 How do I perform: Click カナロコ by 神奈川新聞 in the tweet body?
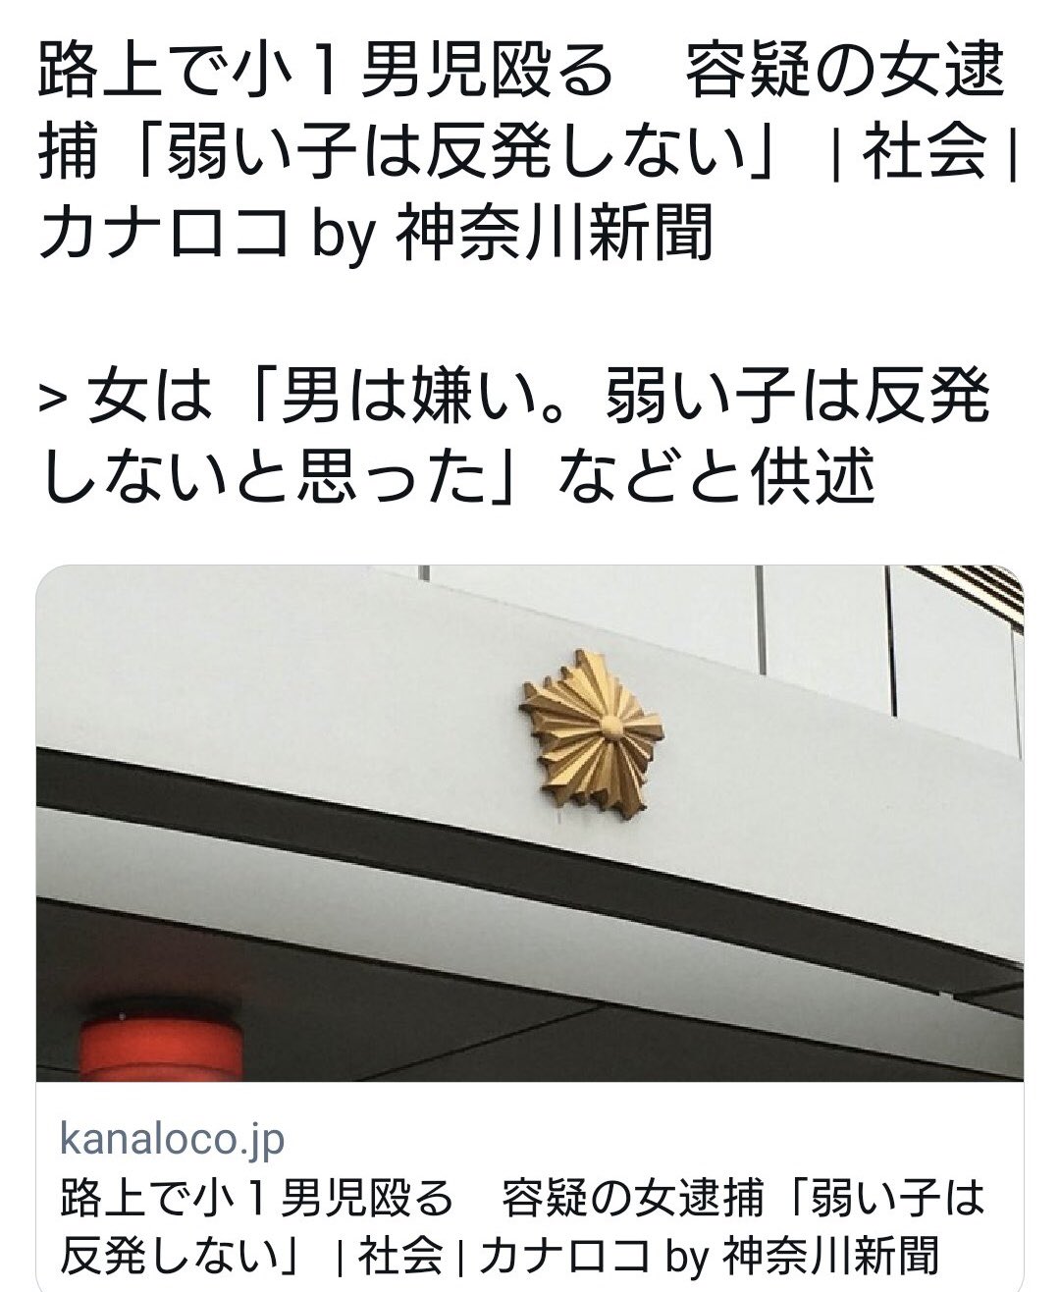coord(375,232)
